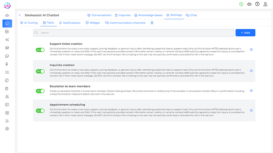
Task: Switch to the Knowledge bases tab
Action: pyautogui.click(x=148, y=15)
